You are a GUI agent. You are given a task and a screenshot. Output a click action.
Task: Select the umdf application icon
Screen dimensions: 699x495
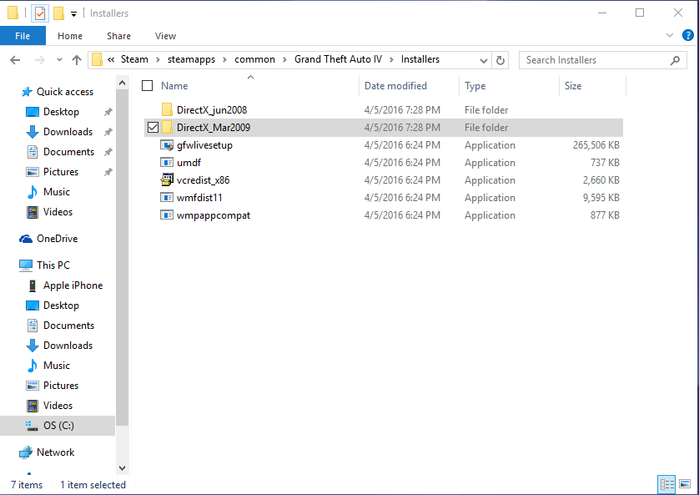pos(167,162)
